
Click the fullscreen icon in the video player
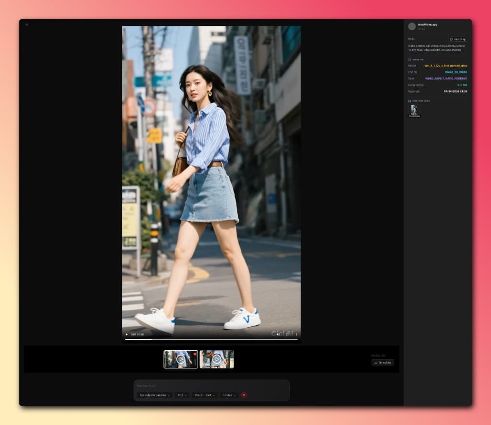point(296,334)
